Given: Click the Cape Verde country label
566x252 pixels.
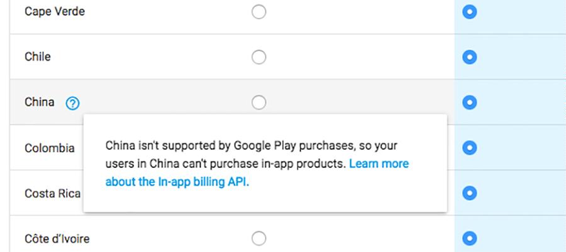Looking at the screenshot, I should [55, 11].
